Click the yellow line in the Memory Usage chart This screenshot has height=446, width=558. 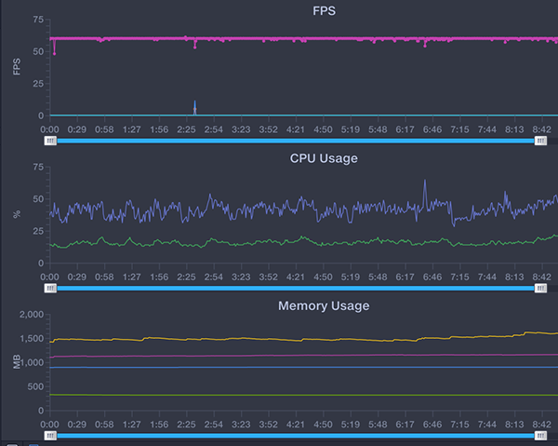point(279,340)
